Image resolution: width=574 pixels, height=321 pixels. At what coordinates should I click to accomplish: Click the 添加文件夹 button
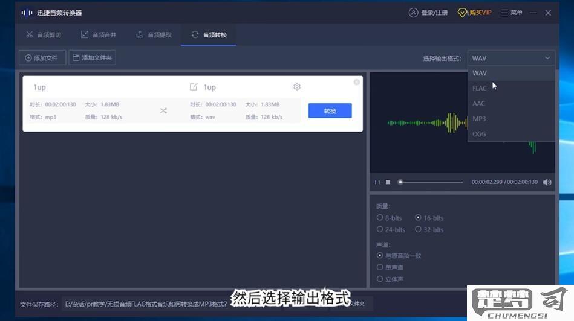pyautogui.click(x=93, y=58)
